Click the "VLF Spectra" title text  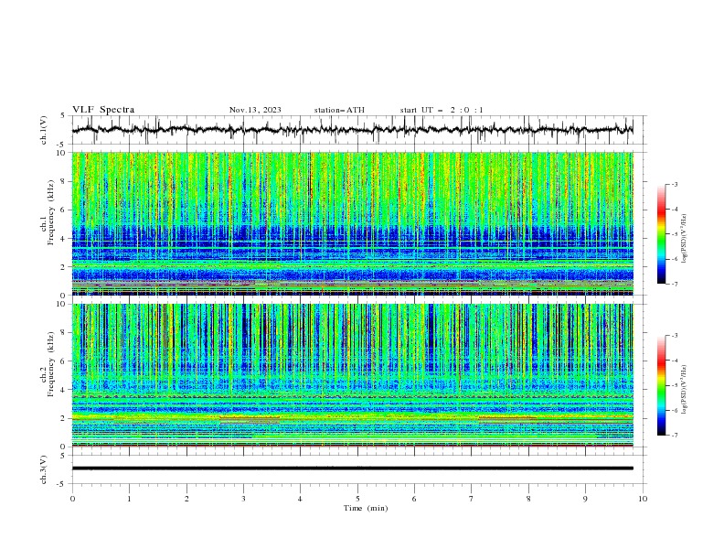[x=103, y=110]
